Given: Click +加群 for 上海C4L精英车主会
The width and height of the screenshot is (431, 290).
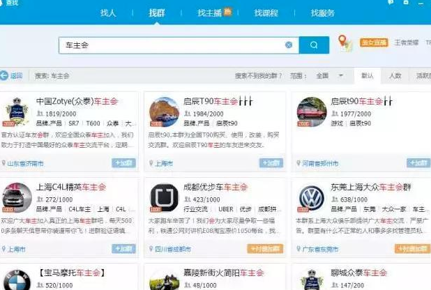Looking at the screenshot, I should (123, 249).
